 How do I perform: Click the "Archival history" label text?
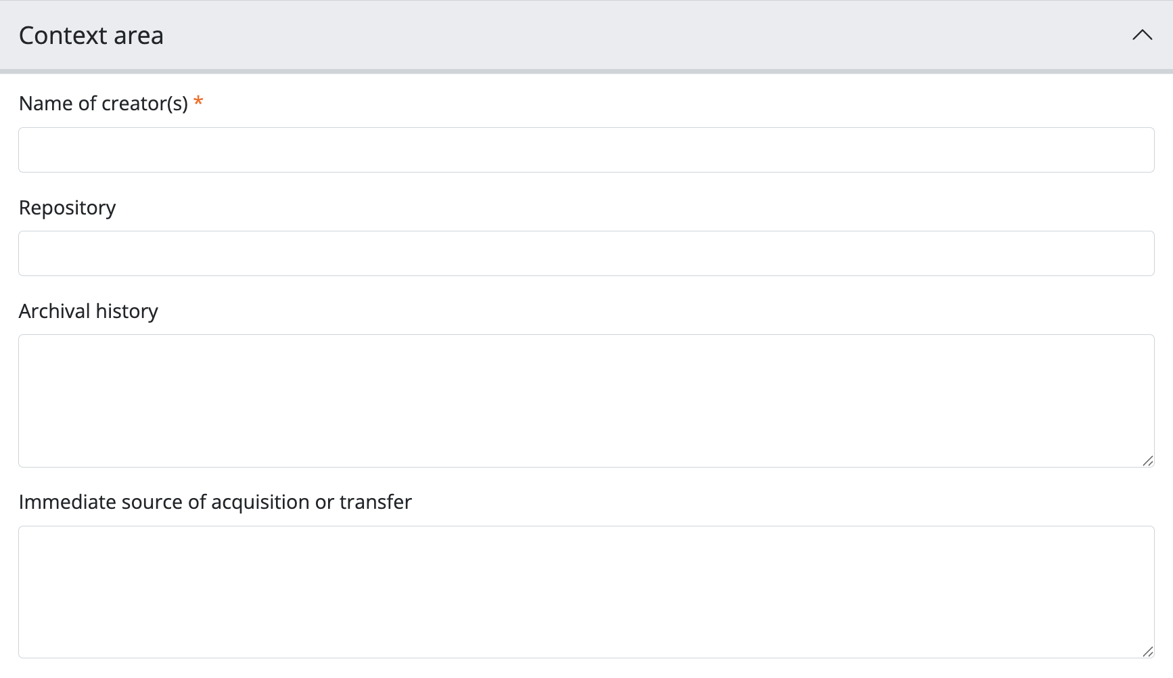89,311
